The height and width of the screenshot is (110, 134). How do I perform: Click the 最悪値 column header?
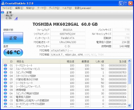click(83, 62)
